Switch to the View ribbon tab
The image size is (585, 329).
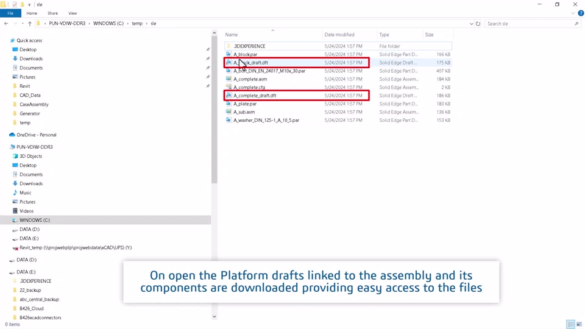[x=73, y=13]
